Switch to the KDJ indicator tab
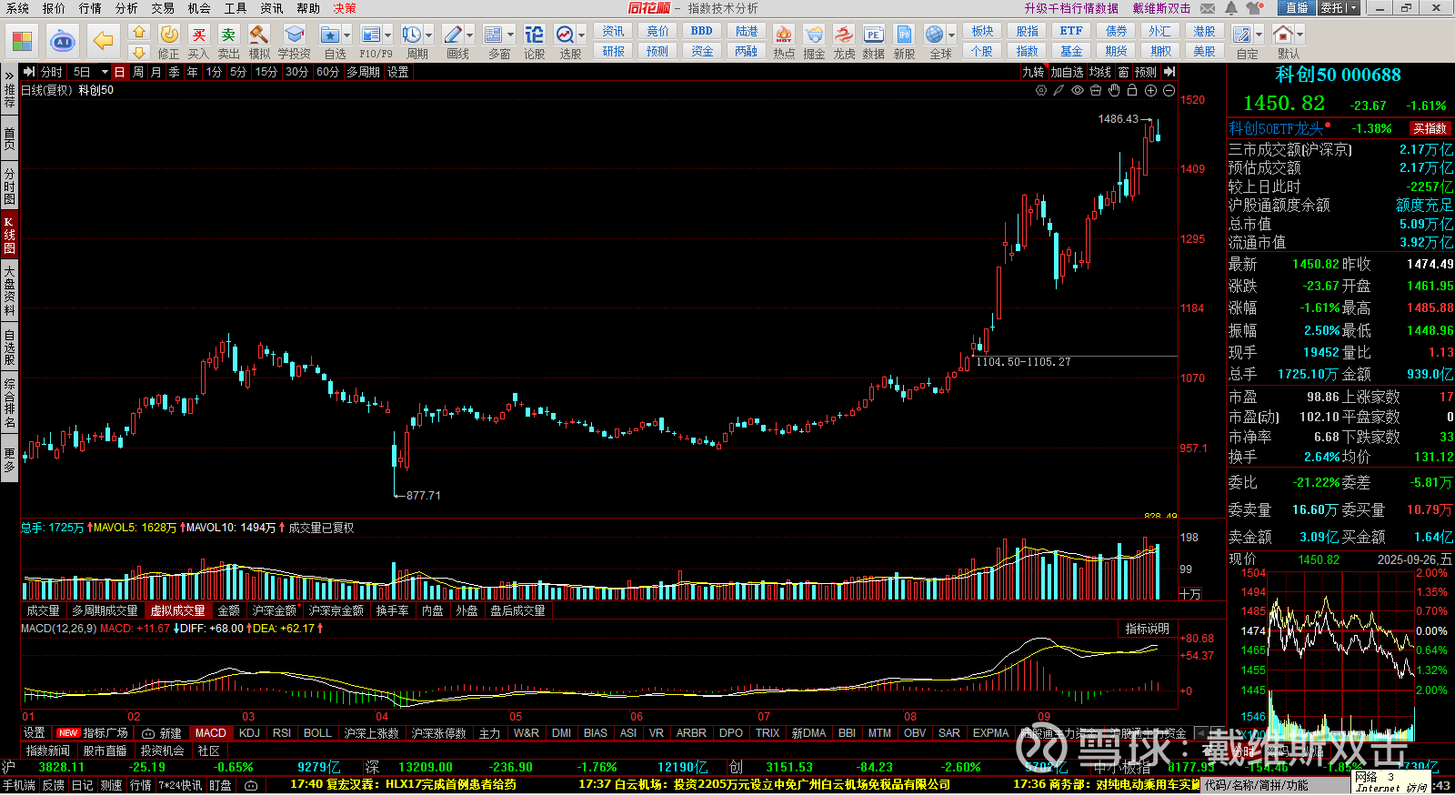Screen dimensions: 1455x796 (249, 733)
